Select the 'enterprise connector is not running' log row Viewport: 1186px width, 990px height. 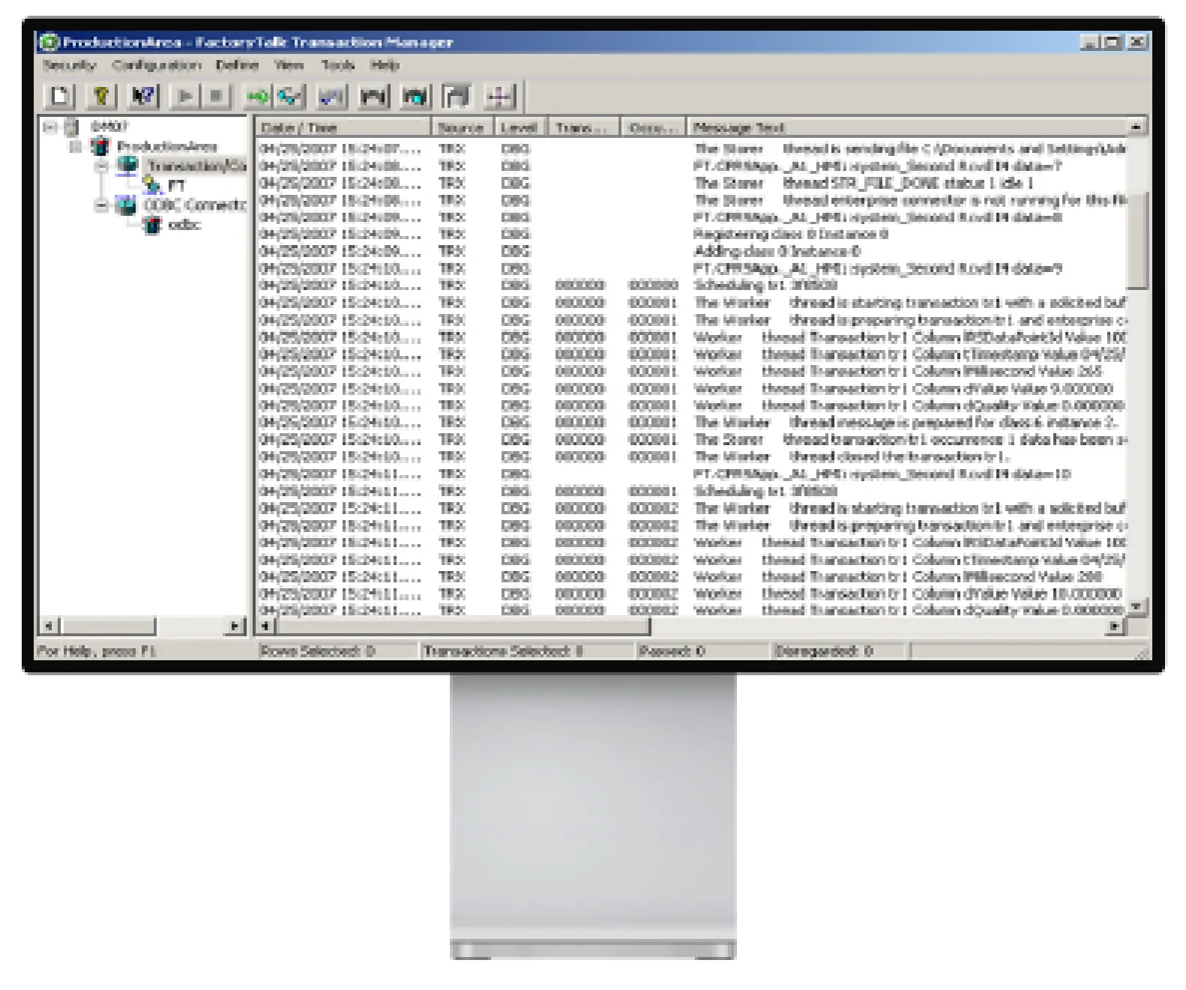691,201
